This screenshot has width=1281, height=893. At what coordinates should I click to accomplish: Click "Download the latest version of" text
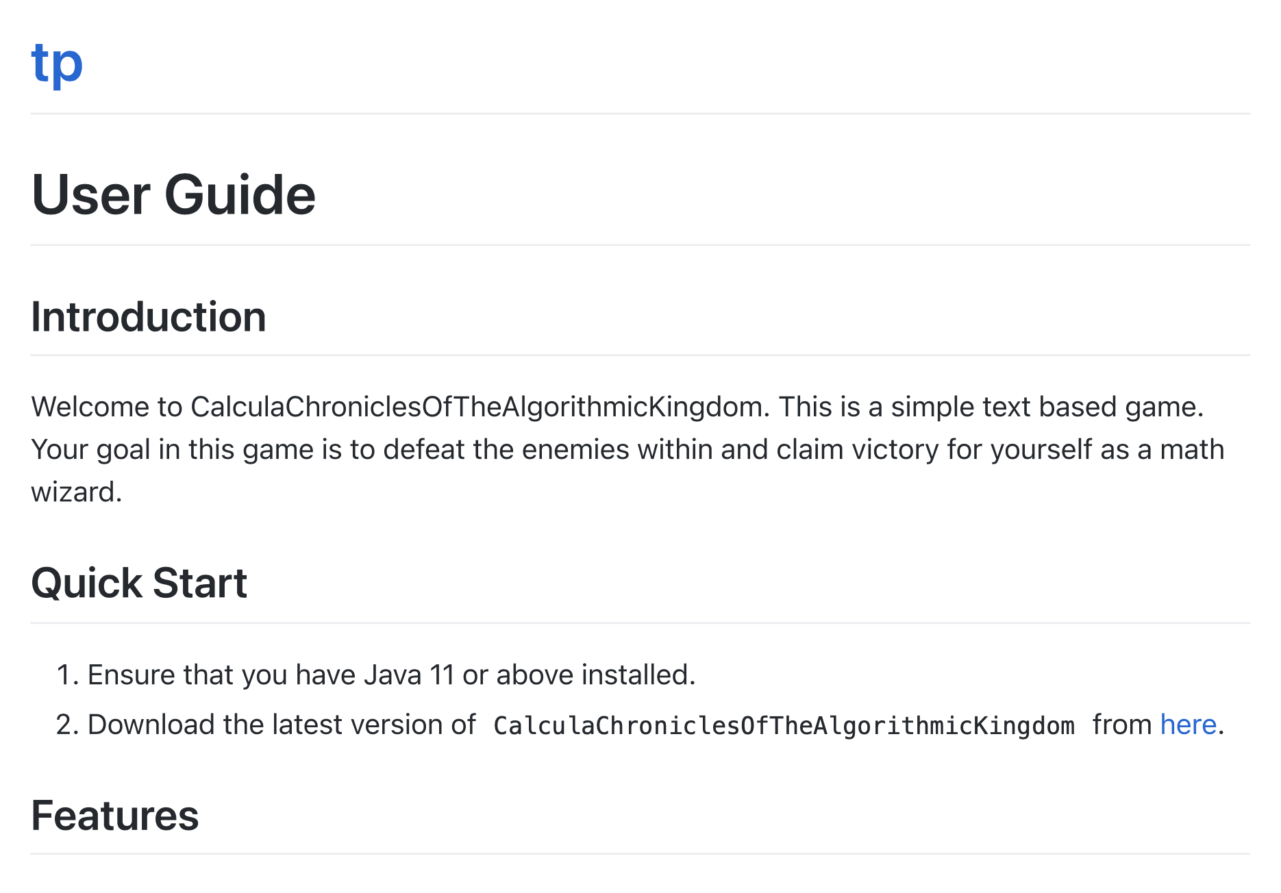[x=282, y=725]
